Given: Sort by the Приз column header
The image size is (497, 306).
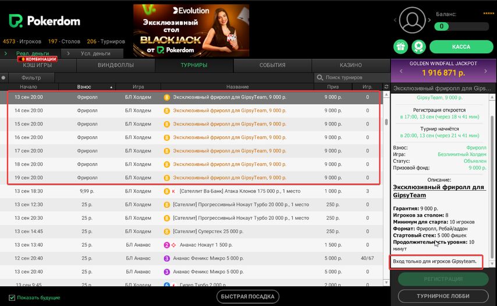Looking at the screenshot, I should (x=333, y=87).
